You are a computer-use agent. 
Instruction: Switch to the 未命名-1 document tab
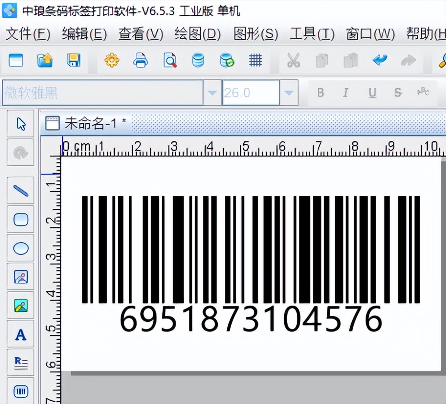86,123
